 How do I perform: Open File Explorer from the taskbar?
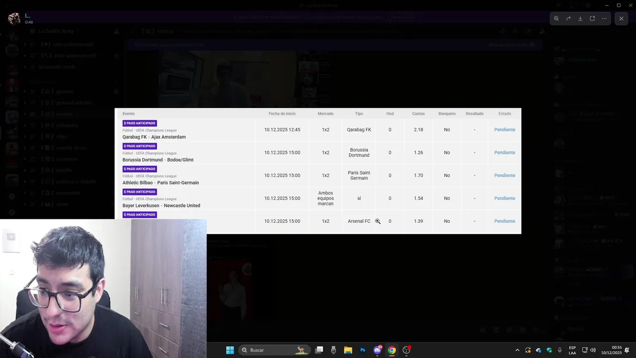click(x=348, y=350)
